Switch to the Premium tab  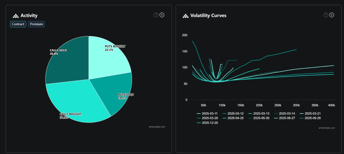(36, 24)
